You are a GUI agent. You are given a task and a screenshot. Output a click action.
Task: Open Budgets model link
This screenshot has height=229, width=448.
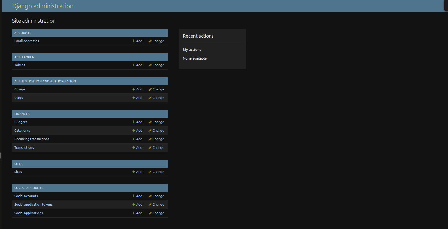(21, 122)
